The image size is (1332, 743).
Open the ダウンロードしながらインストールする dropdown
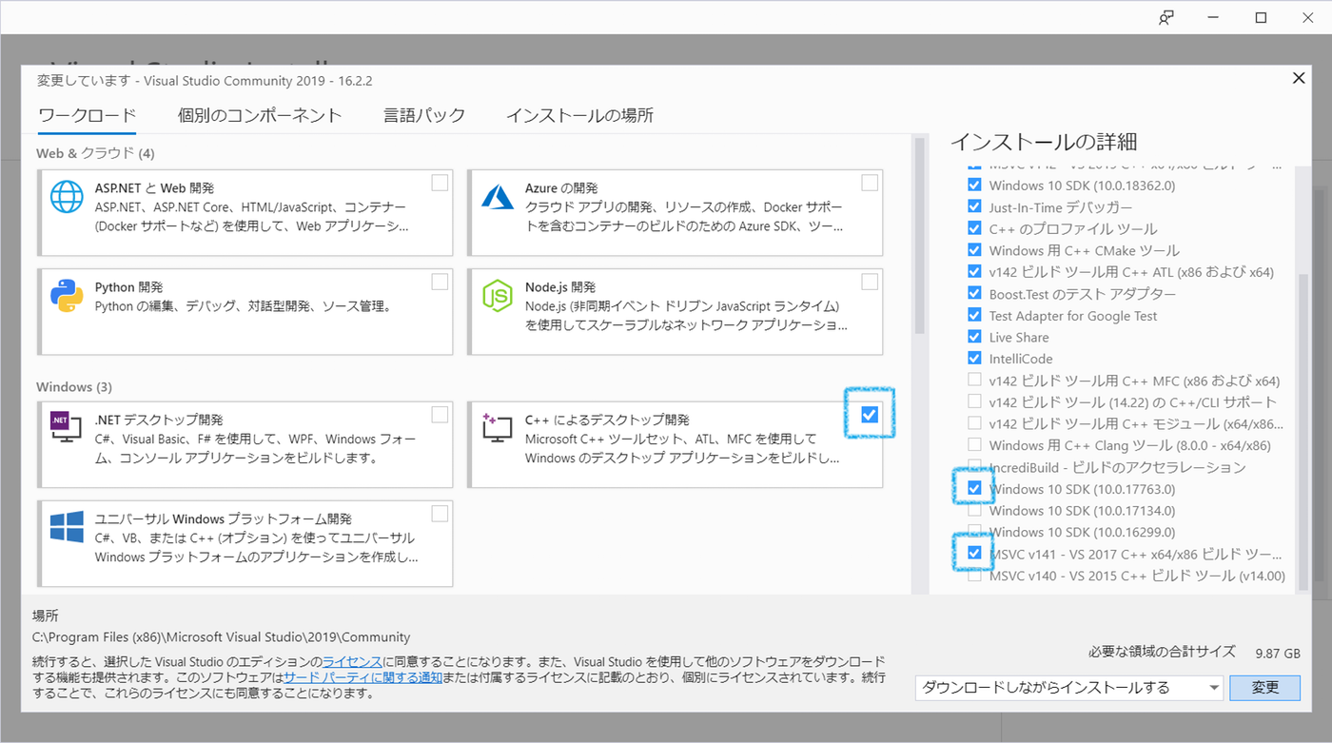(x=1068, y=688)
